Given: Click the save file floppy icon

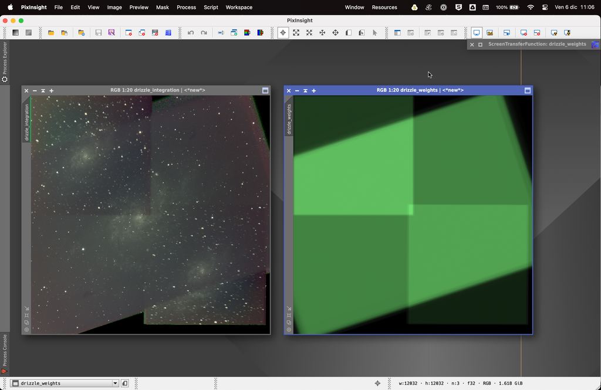Looking at the screenshot, I should click(x=99, y=33).
